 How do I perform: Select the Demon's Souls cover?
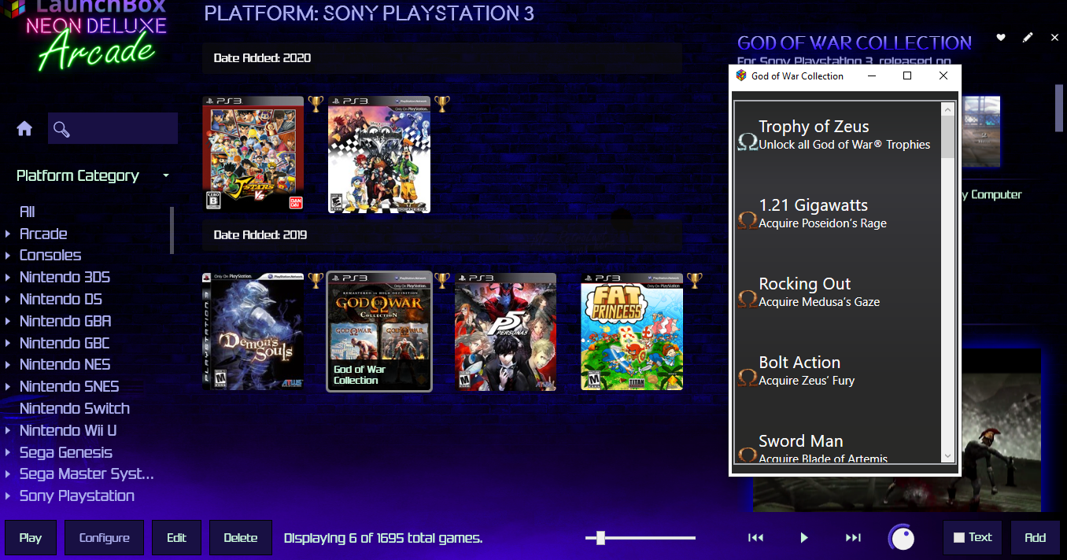point(253,331)
